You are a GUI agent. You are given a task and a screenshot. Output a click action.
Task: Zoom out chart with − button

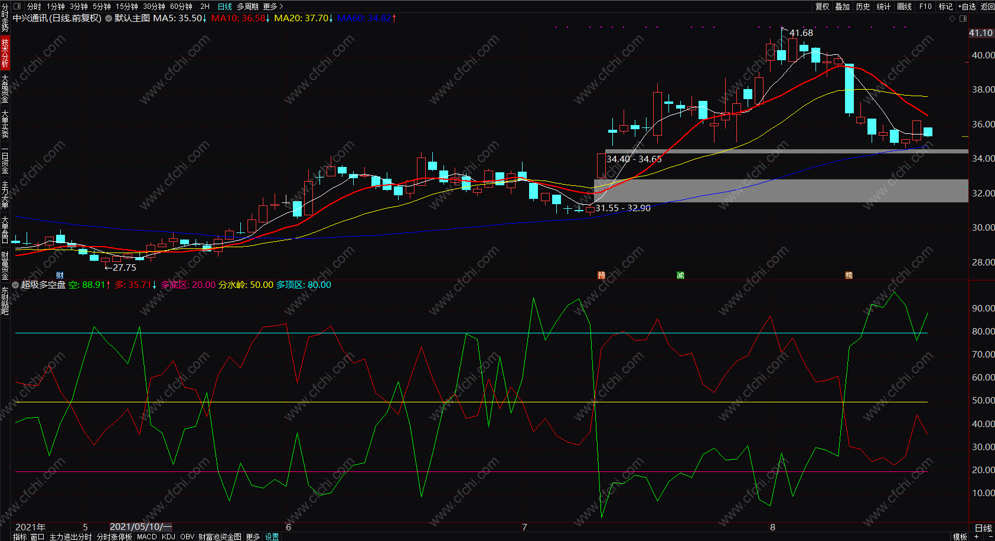(x=990, y=537)
